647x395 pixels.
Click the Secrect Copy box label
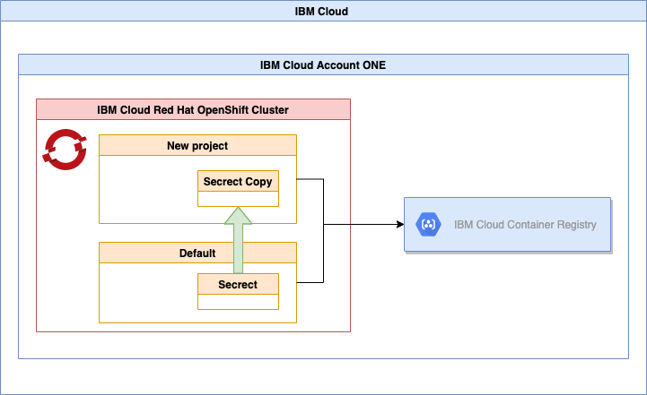point(238,182)
